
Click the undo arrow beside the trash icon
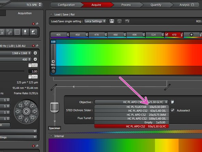tap(127, 21)
